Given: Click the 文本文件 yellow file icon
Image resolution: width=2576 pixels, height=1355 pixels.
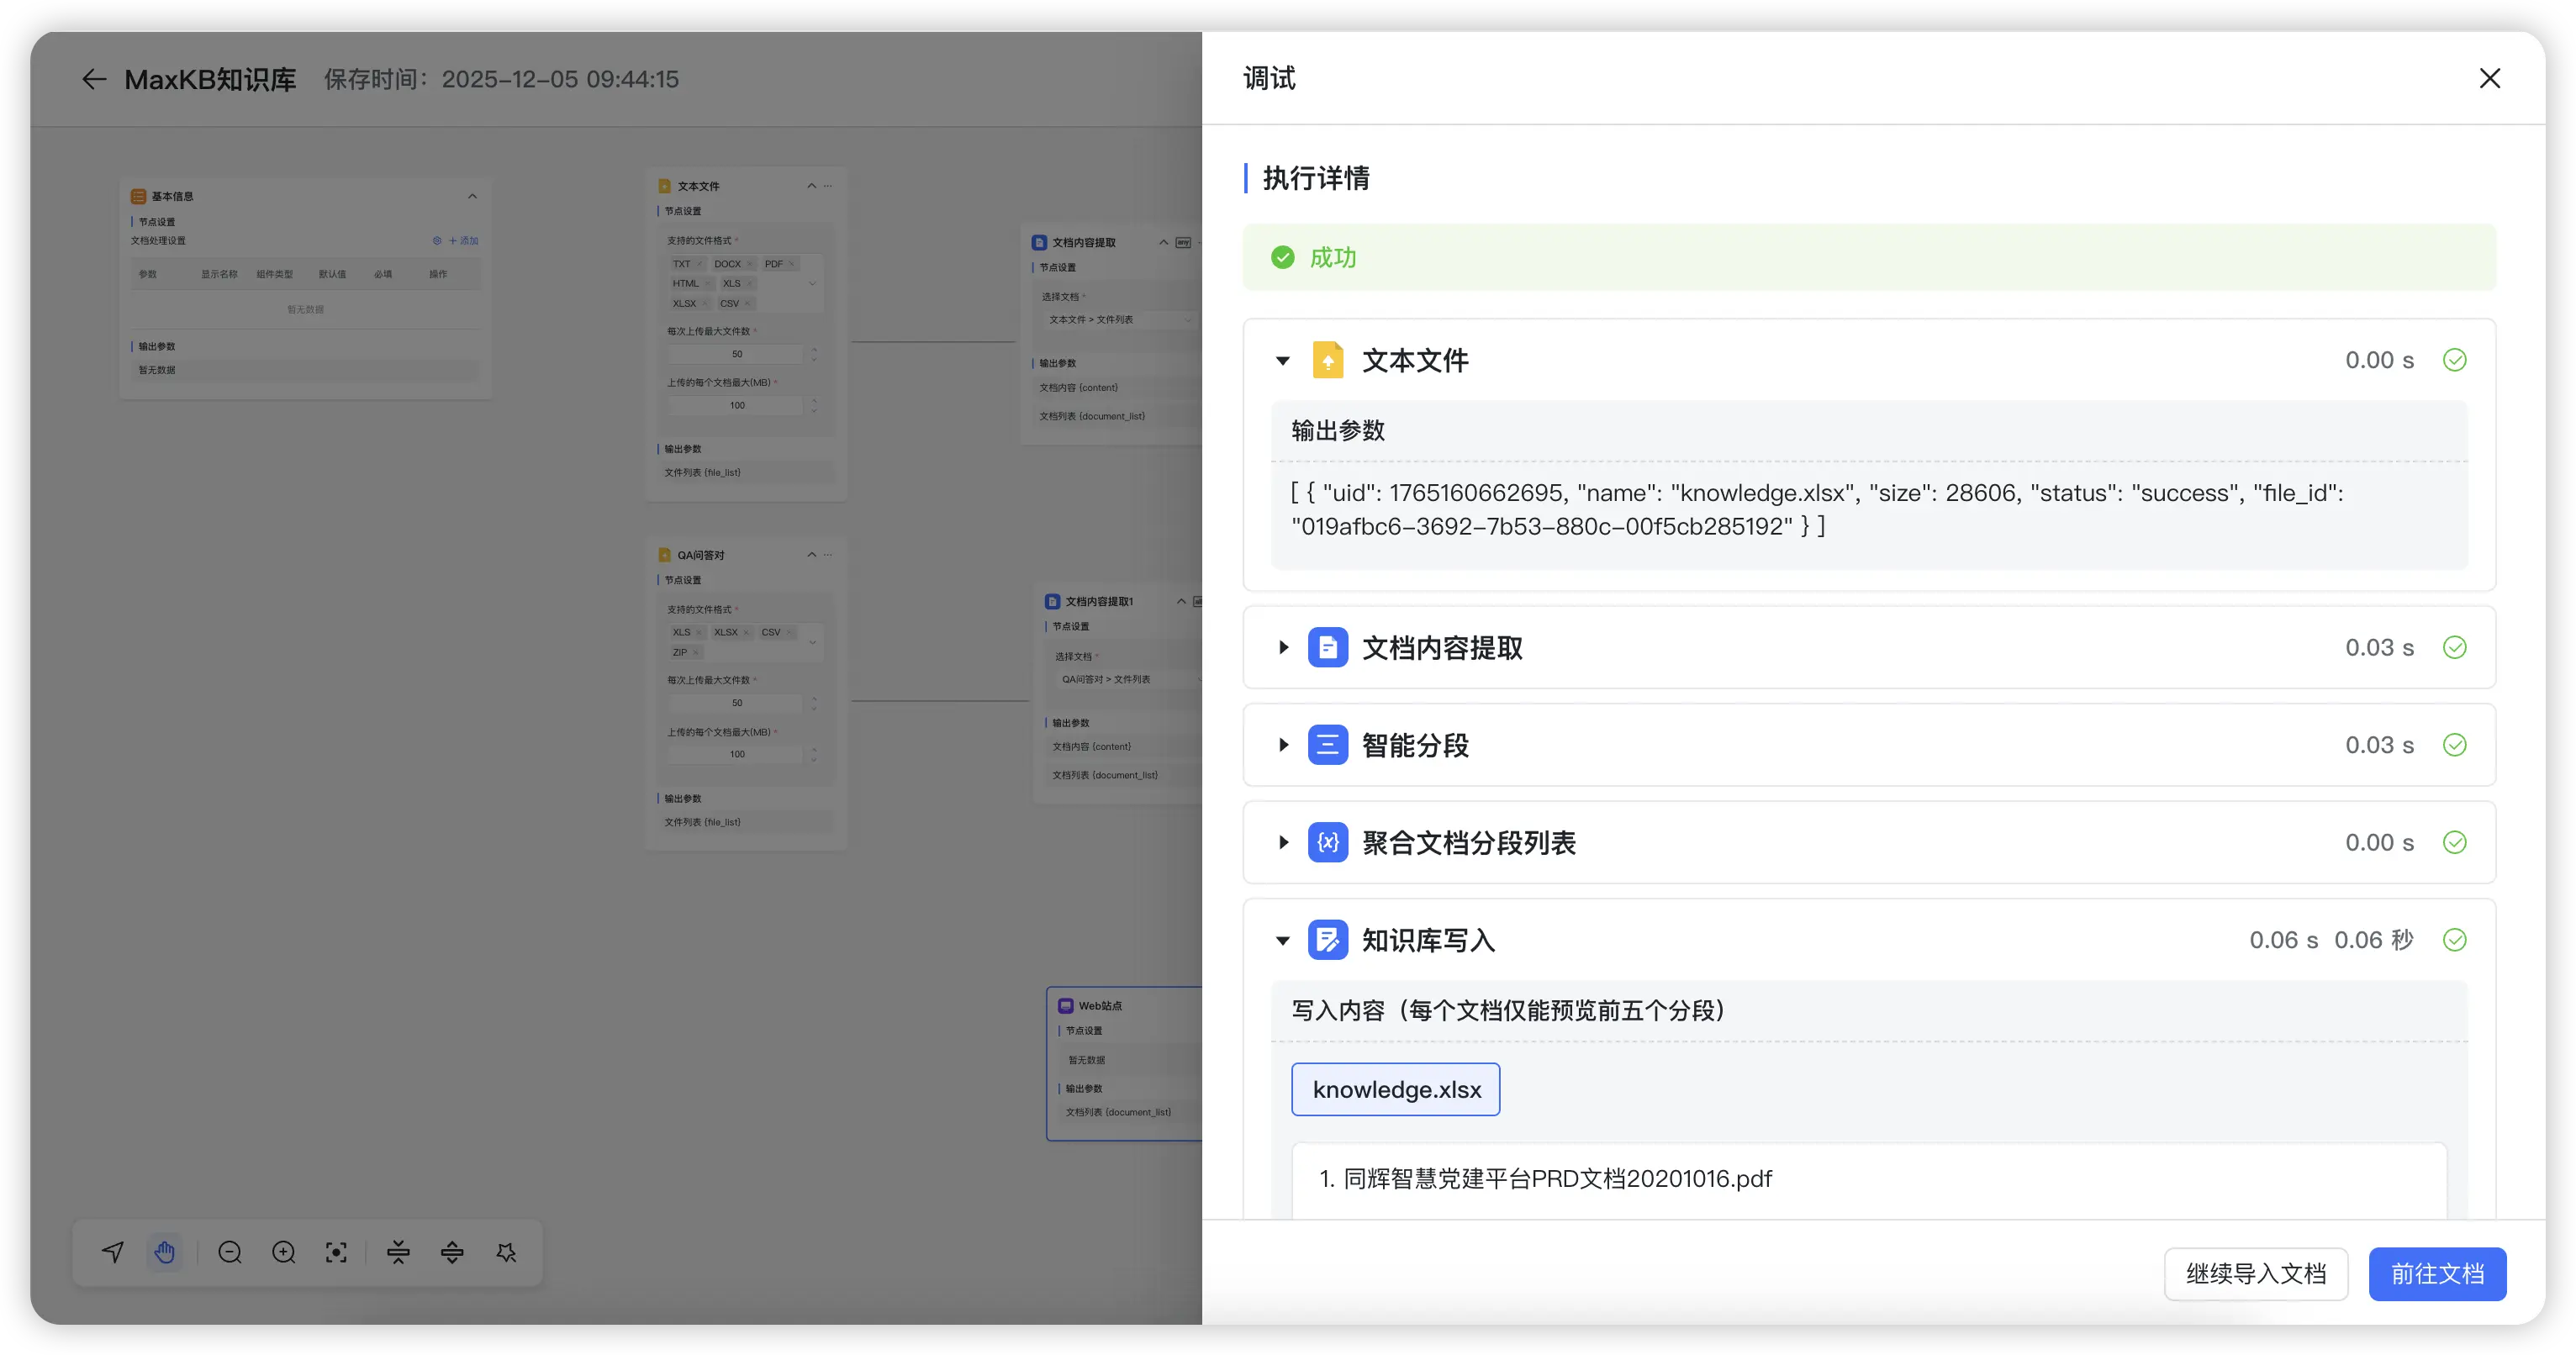Looking at the screenshot, I should coord(1327,360).
